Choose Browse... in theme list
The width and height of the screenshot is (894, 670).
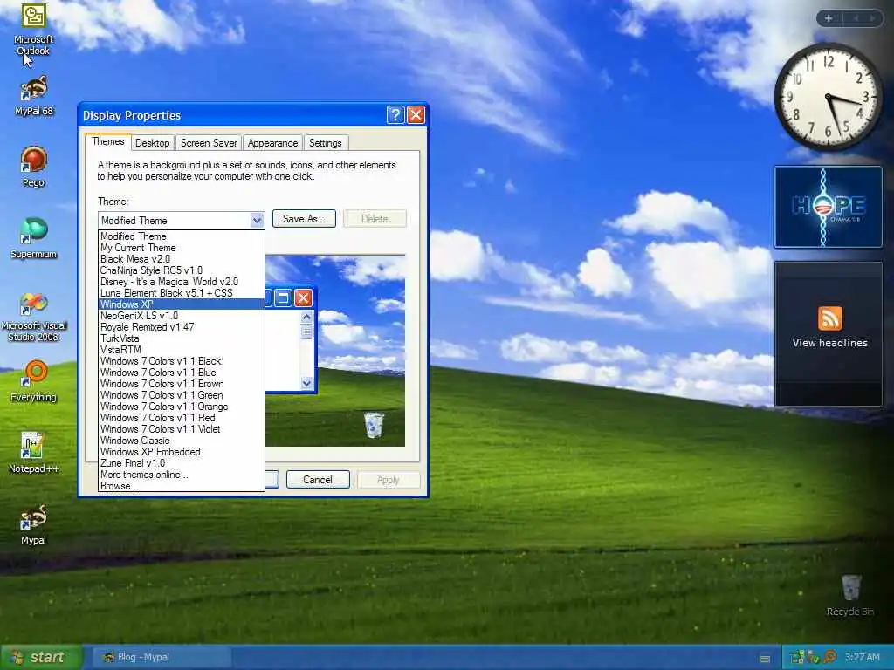pyautogui.click(x=182, y=486)
